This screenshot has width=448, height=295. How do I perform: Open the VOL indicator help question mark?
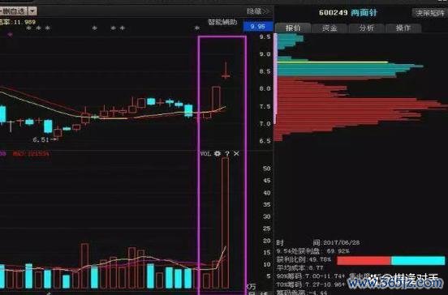point(227,153)
